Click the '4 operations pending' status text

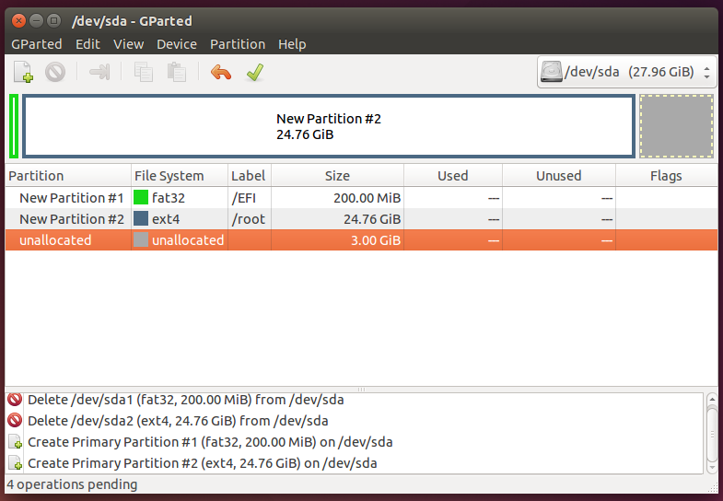click(73, 484)
